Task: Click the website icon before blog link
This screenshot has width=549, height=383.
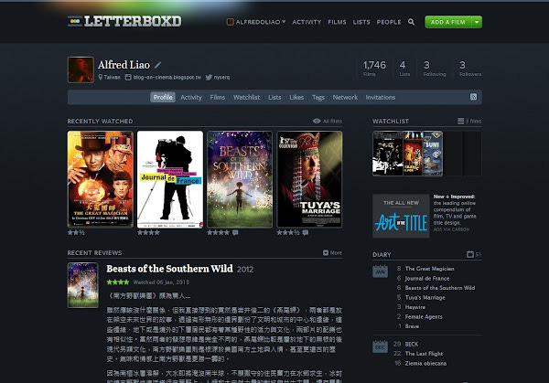Action: point(128,78)
